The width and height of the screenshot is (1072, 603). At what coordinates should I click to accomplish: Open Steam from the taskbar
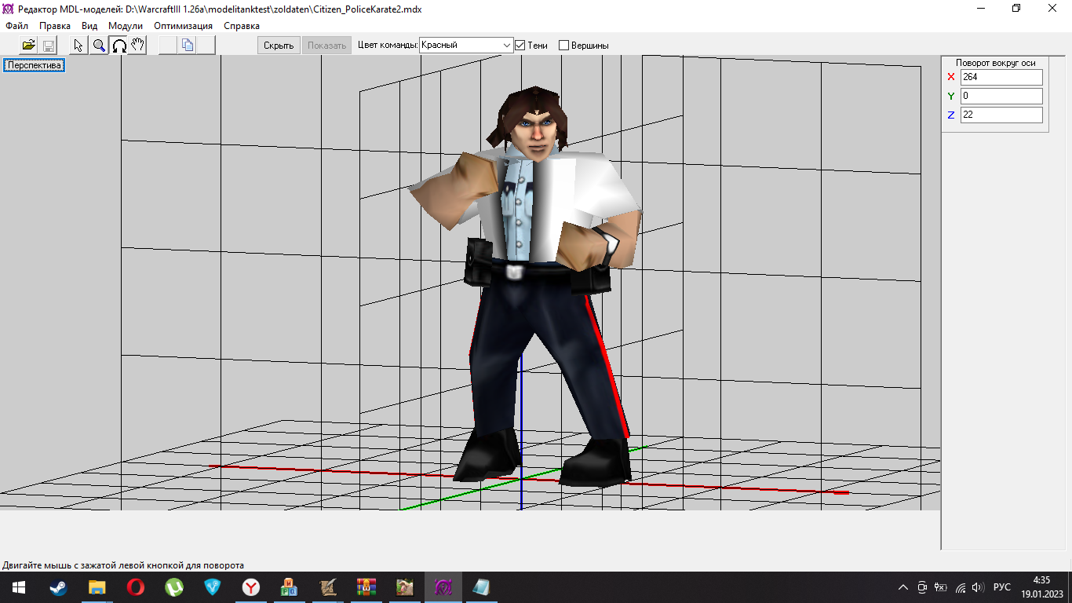58,587
